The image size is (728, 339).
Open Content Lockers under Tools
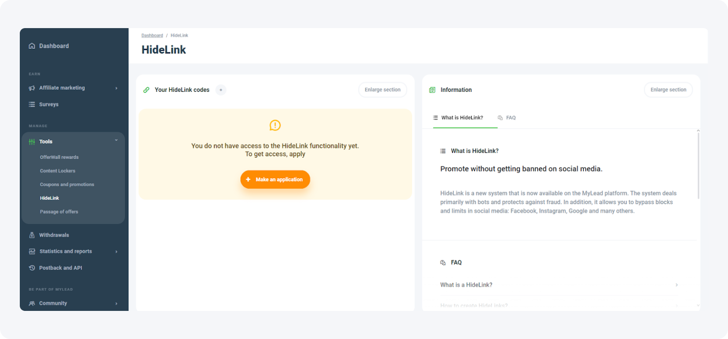pos(58,171)
